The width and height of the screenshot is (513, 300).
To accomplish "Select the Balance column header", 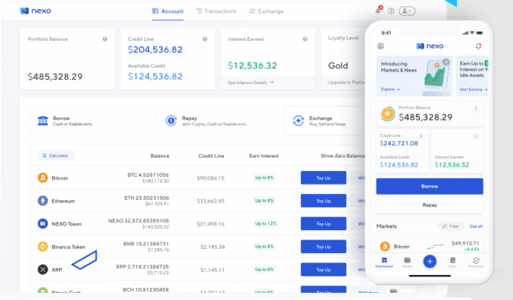I will point(160,156).
